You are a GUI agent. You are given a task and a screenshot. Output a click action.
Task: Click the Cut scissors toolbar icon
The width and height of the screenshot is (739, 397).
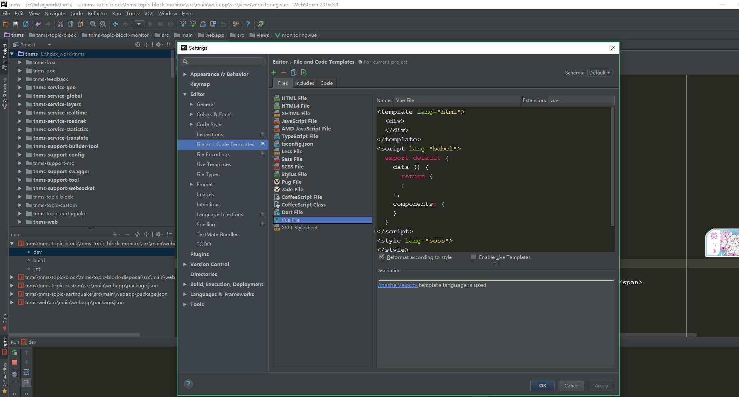click(60, 24)
